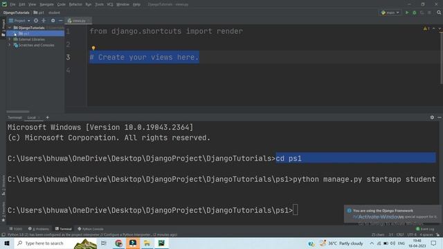Expand External Libraries node
The image size is (443, 249).
pos(9,39)
